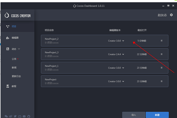Switch to the 编辑器 sidebar tab
Viewport: 177px width, 118px height.
point(15,38)
